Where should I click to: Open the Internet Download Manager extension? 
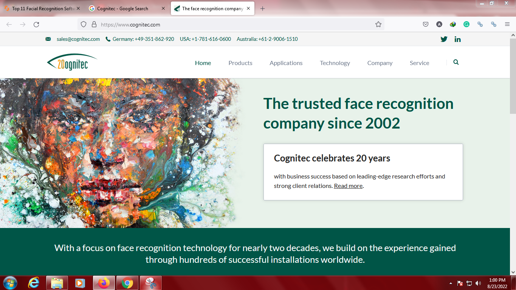point(453,24)
